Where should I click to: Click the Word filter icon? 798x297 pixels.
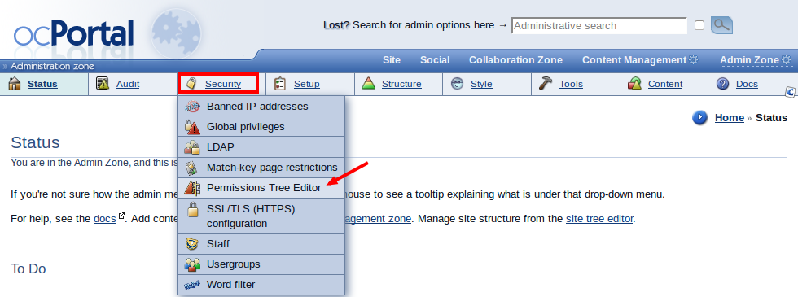click(192, 285)
